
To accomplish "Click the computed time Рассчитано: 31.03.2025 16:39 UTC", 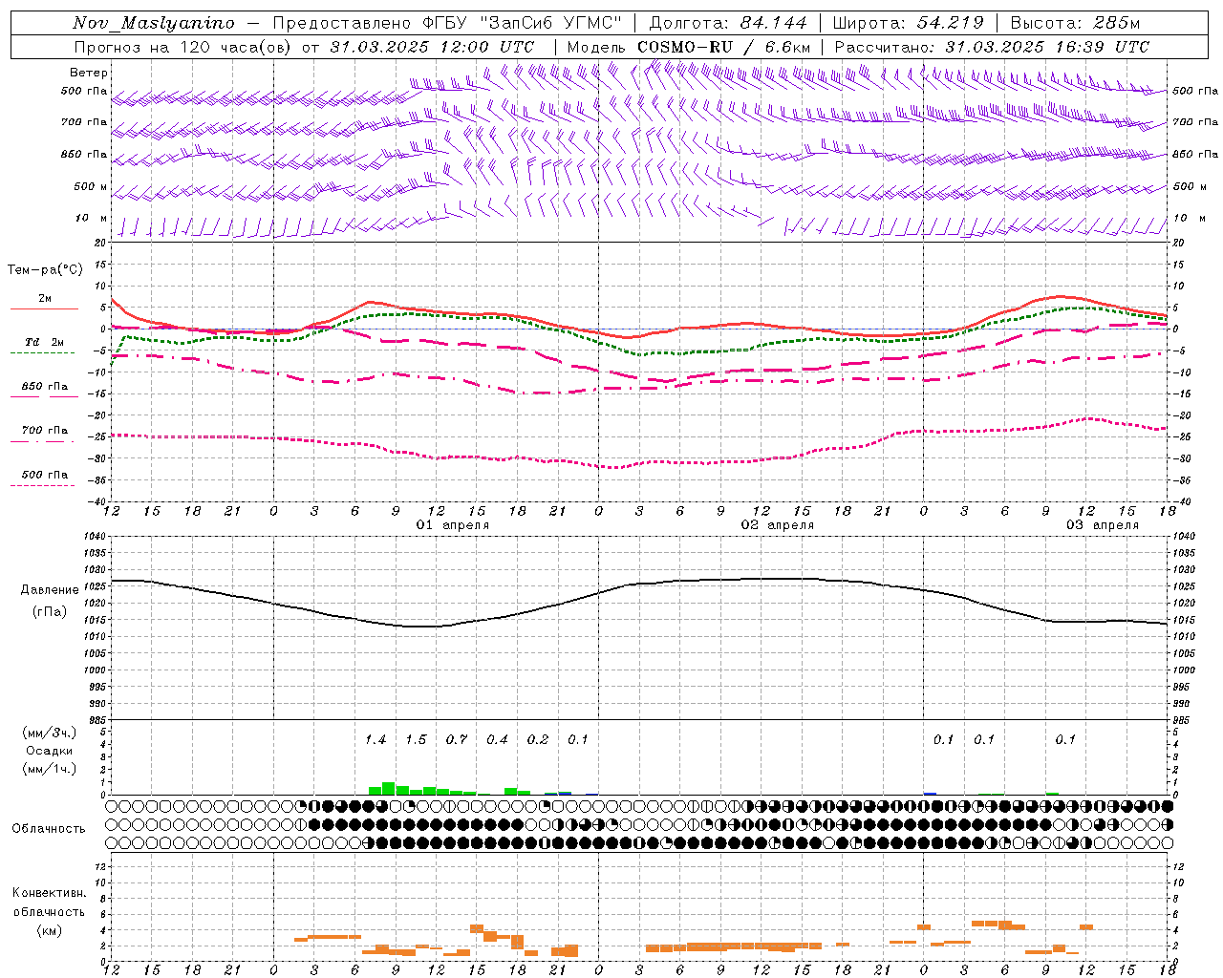I will click(x=992, y=47).
